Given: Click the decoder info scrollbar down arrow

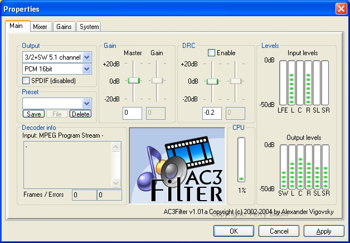Looking at the screenshot, I should [116, 183].
